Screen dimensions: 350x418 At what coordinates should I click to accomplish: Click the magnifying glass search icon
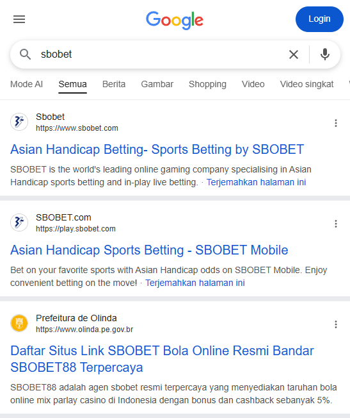pos(26,54)
